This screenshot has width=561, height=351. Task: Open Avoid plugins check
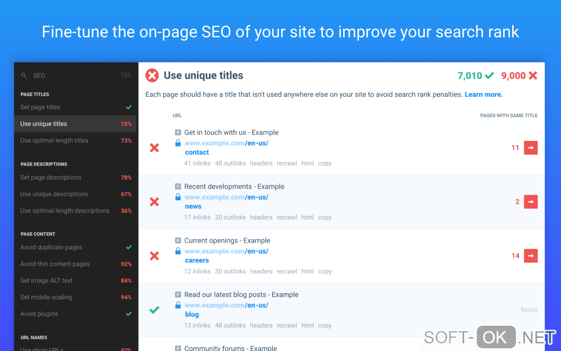(75, 314)
